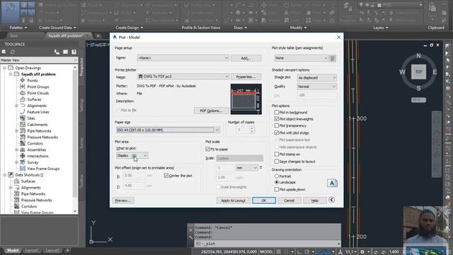The height and width of the screenshot is (255, 453).
Task: Click the Corridors icon under fayadh afif problem
Action: 23,143
